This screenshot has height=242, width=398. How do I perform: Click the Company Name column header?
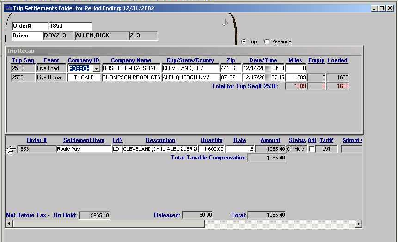(x=131, y=60)
